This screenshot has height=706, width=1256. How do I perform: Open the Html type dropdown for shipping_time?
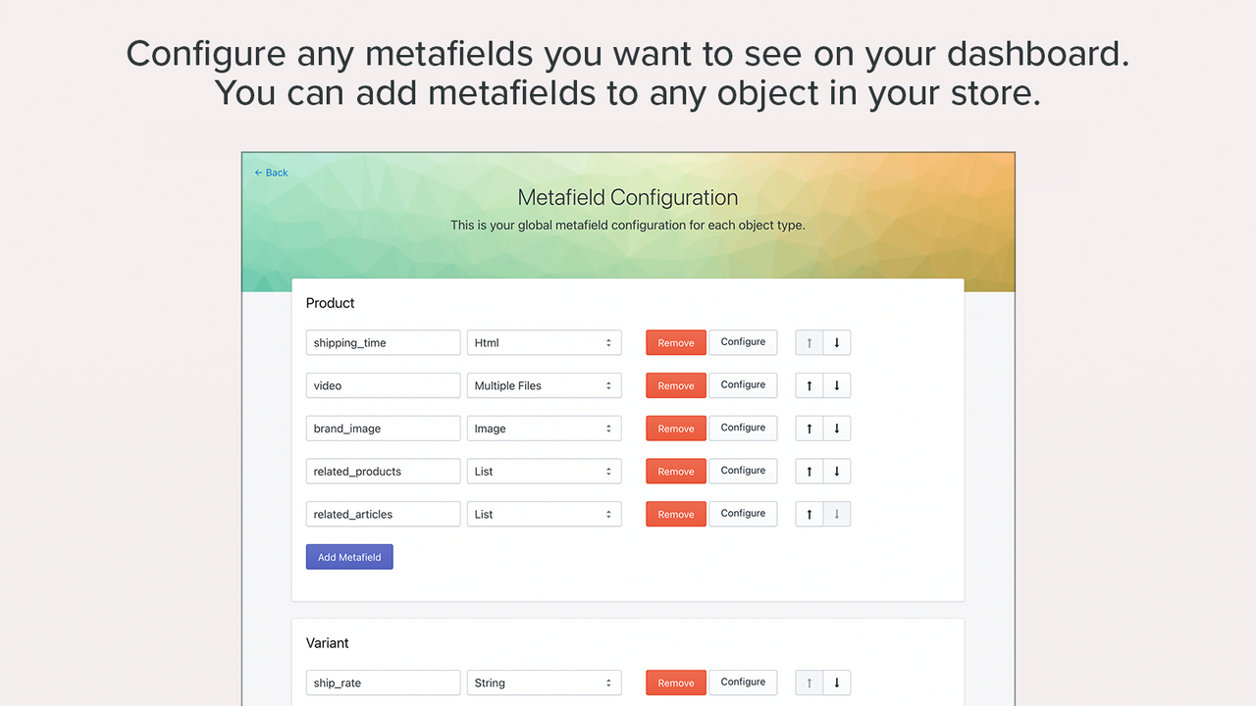(544, 342)
